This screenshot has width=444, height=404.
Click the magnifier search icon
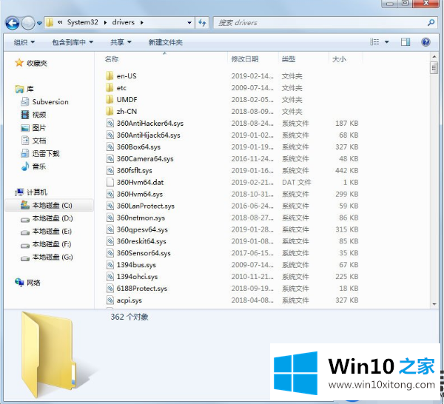[x=431, y=23]
